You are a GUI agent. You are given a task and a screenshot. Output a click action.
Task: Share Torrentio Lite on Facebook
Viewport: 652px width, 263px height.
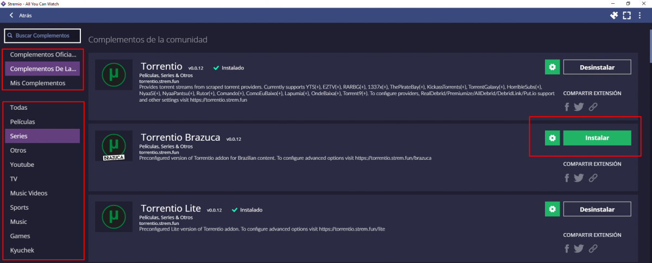click(x=567, y=249)
